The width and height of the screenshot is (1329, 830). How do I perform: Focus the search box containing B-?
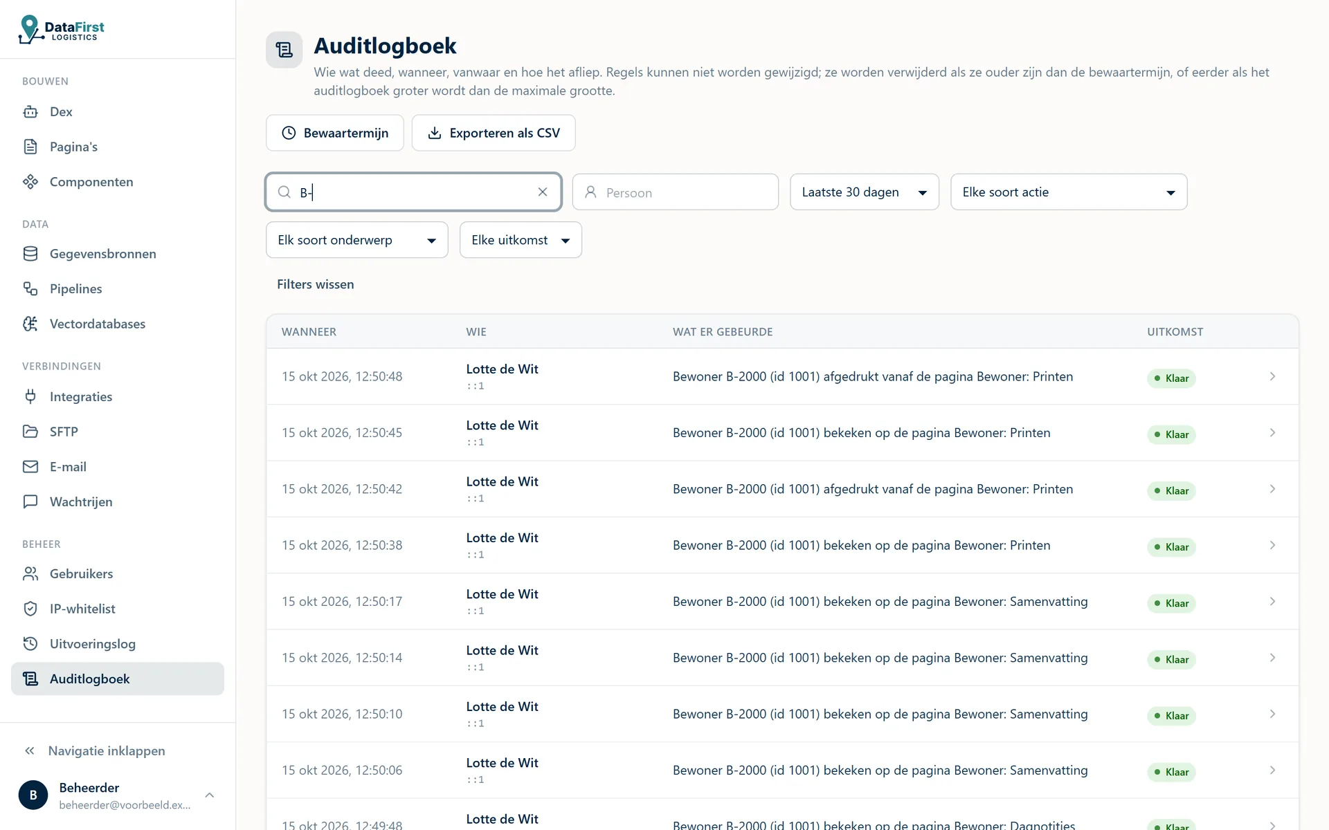pyautogui.click(x=413, y=192)
